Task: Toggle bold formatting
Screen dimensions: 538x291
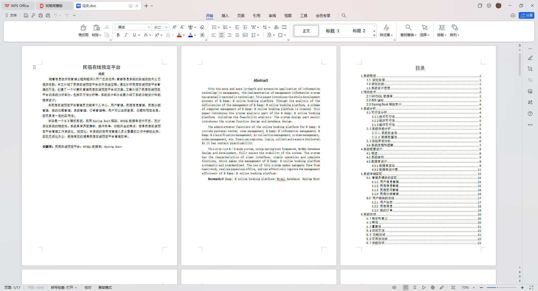Action: pos(118,35)
